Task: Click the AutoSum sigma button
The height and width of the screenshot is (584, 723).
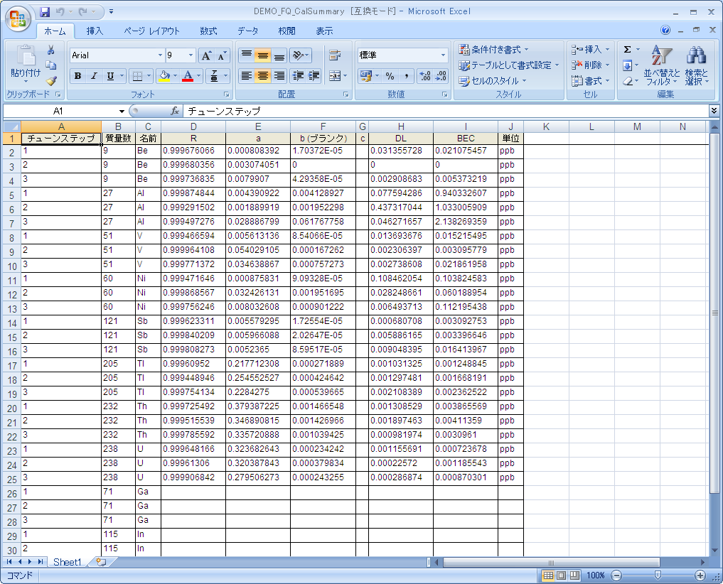Action: (627, 49)
